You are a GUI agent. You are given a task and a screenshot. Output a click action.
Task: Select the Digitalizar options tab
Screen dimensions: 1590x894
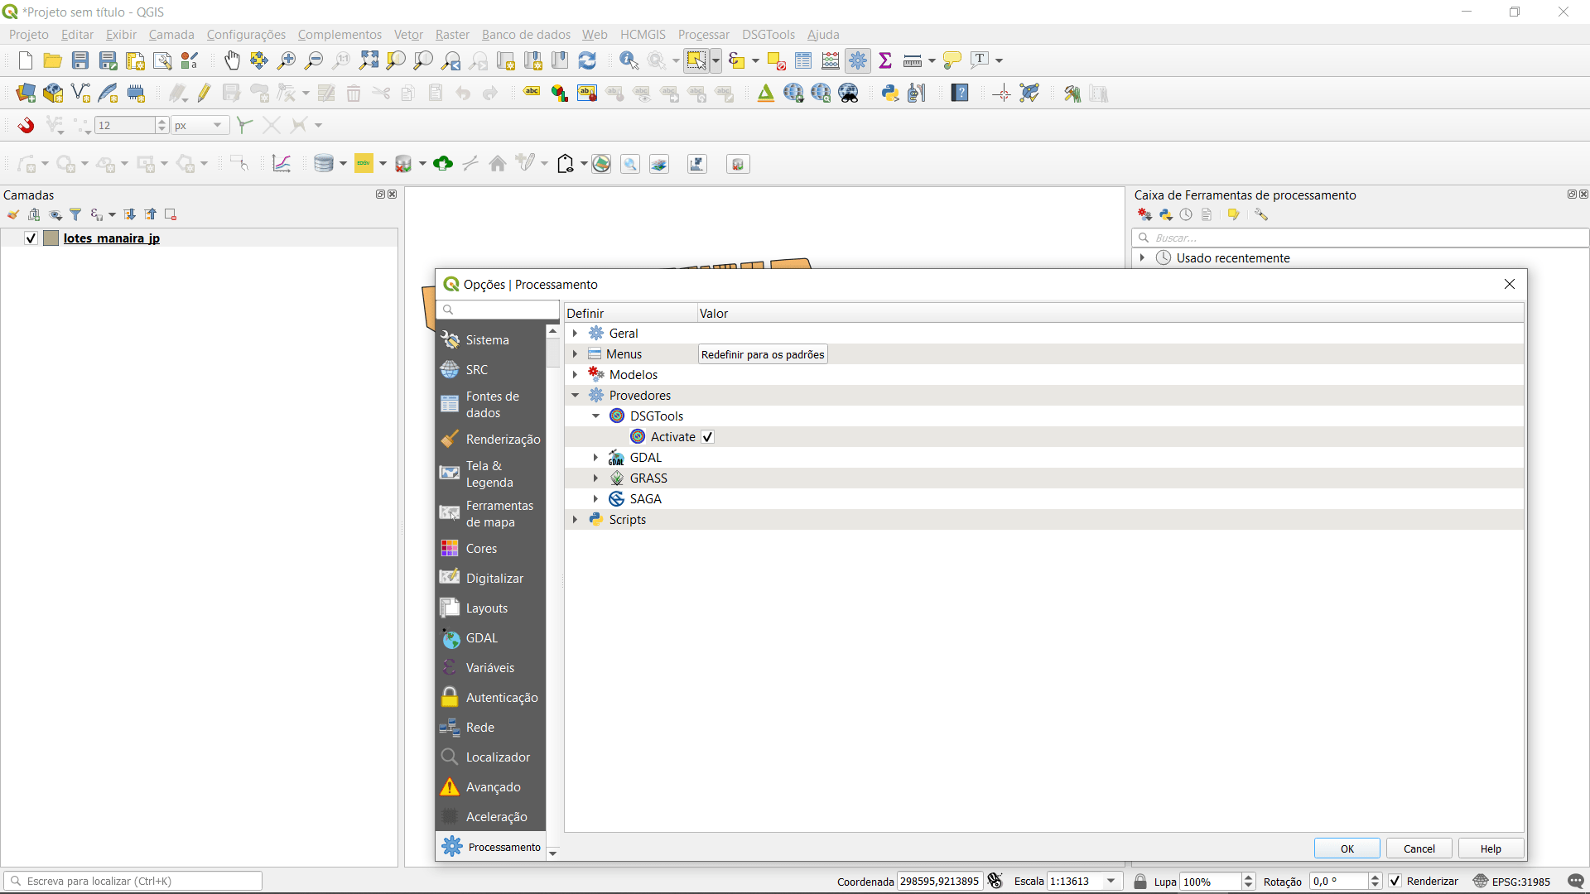pos(494,579)
